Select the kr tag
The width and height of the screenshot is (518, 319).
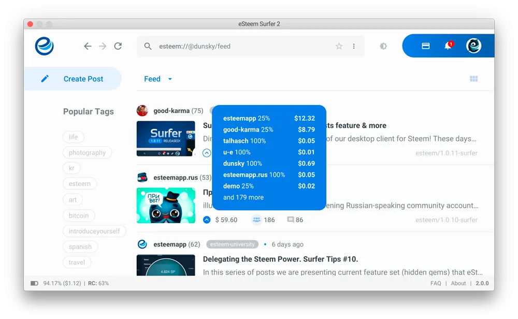click(71, 168)
